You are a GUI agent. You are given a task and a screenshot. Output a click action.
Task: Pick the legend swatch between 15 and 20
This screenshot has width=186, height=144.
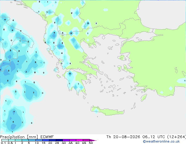coord(45,140)
